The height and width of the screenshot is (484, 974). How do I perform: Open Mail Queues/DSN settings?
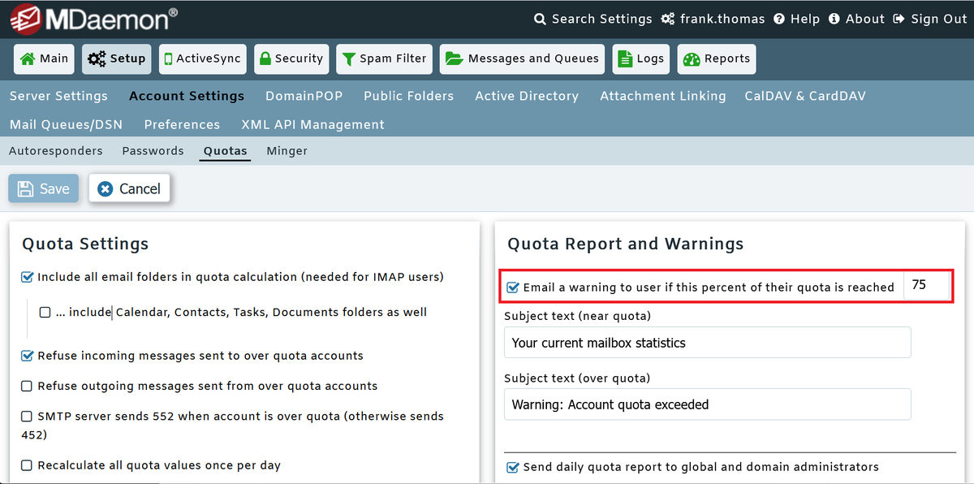tap(67, 124)
